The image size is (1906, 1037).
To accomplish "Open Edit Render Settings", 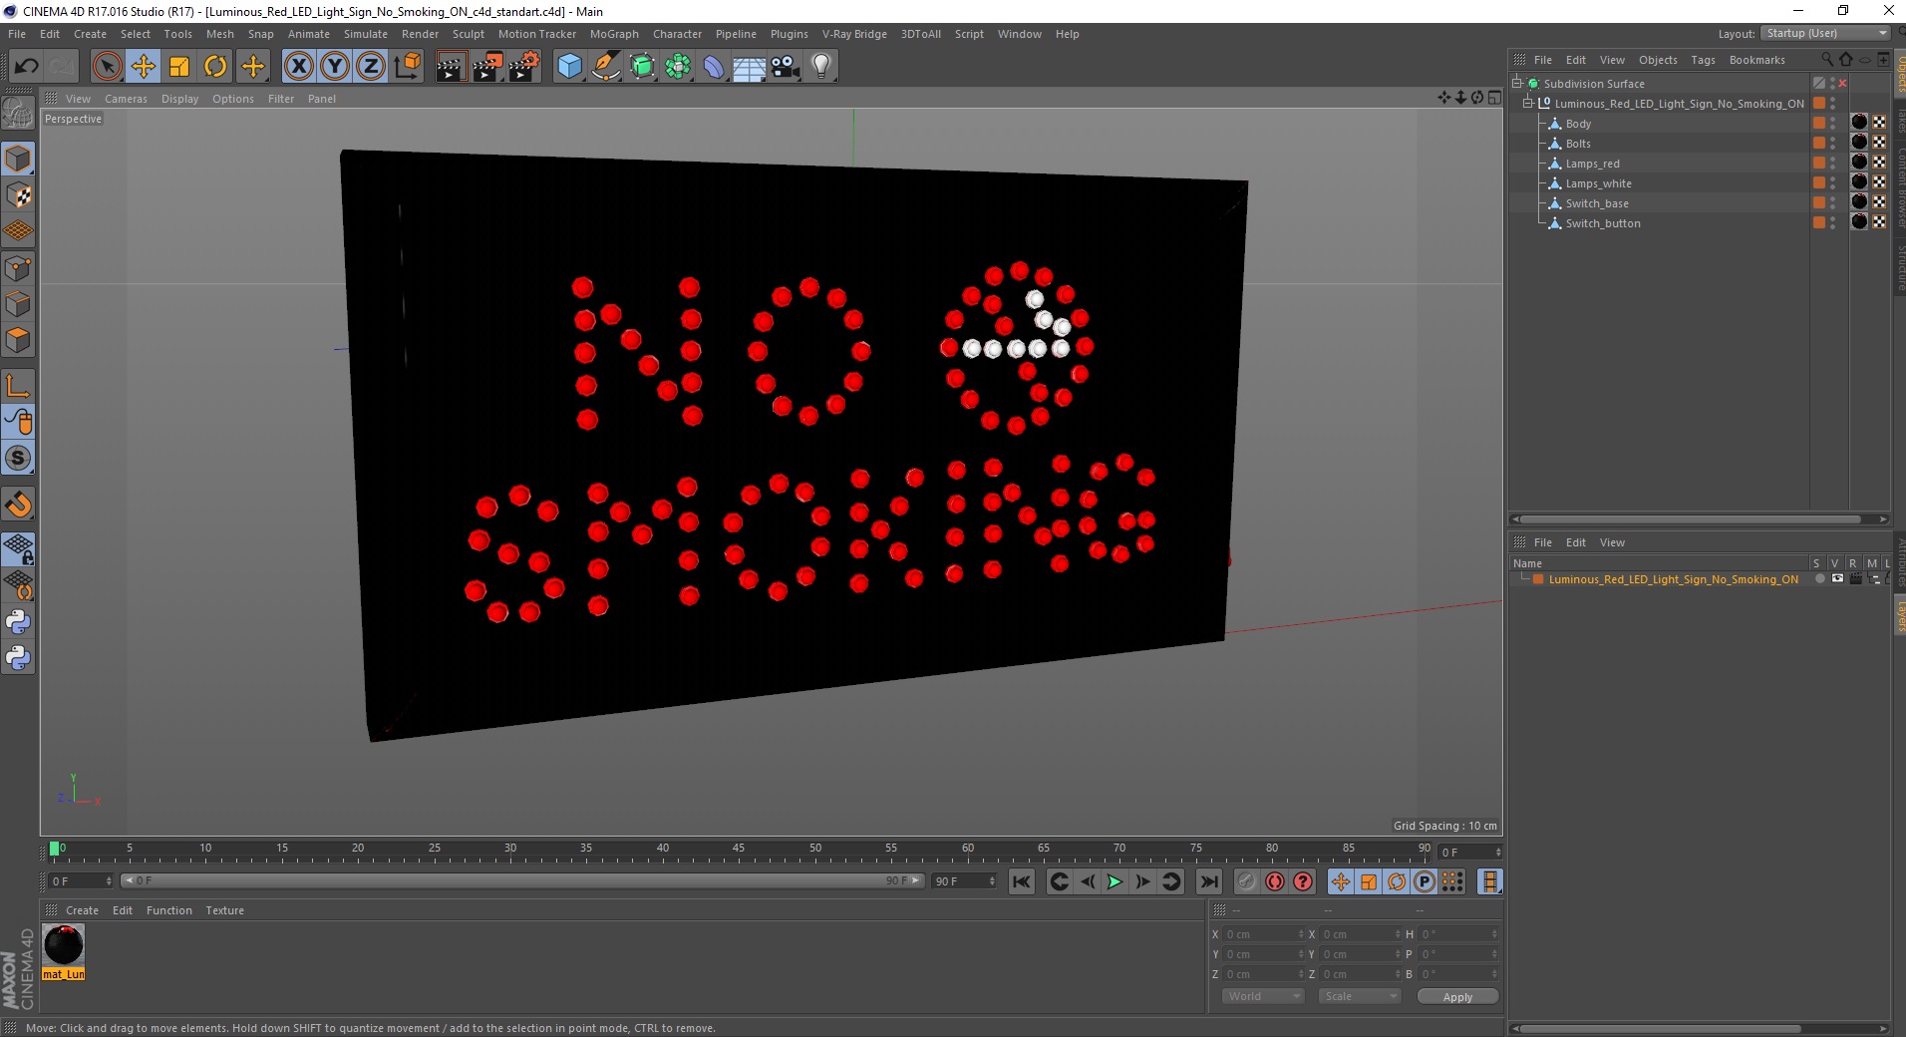I will click(524, 67).
